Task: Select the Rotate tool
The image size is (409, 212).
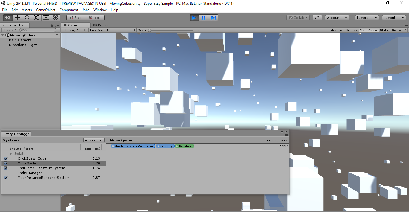Action: tap(27, 17)
